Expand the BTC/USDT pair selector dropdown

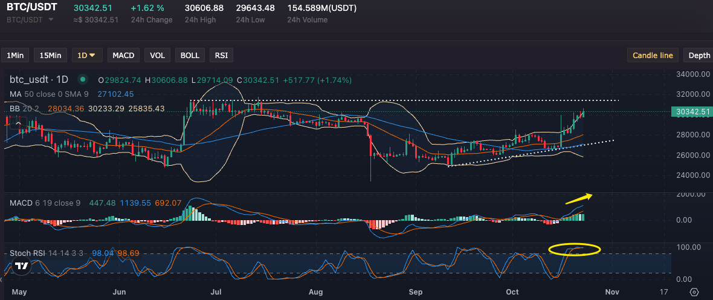click(x=51, y=20)
